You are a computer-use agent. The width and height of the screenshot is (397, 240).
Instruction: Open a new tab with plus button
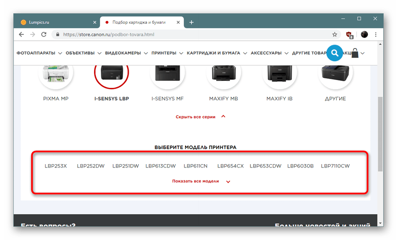point(191,22)
